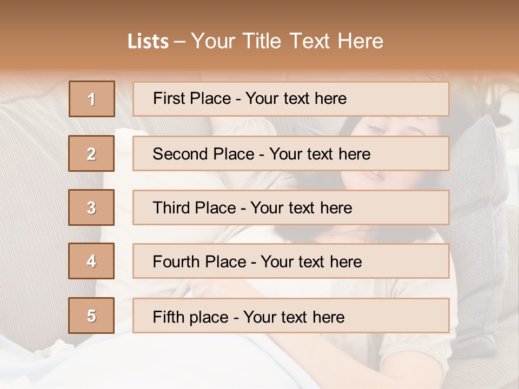This screenshot has height=389, width=519.
Task: Click "Your Title Text Here" in heading
Action: (x=287, y=41)
